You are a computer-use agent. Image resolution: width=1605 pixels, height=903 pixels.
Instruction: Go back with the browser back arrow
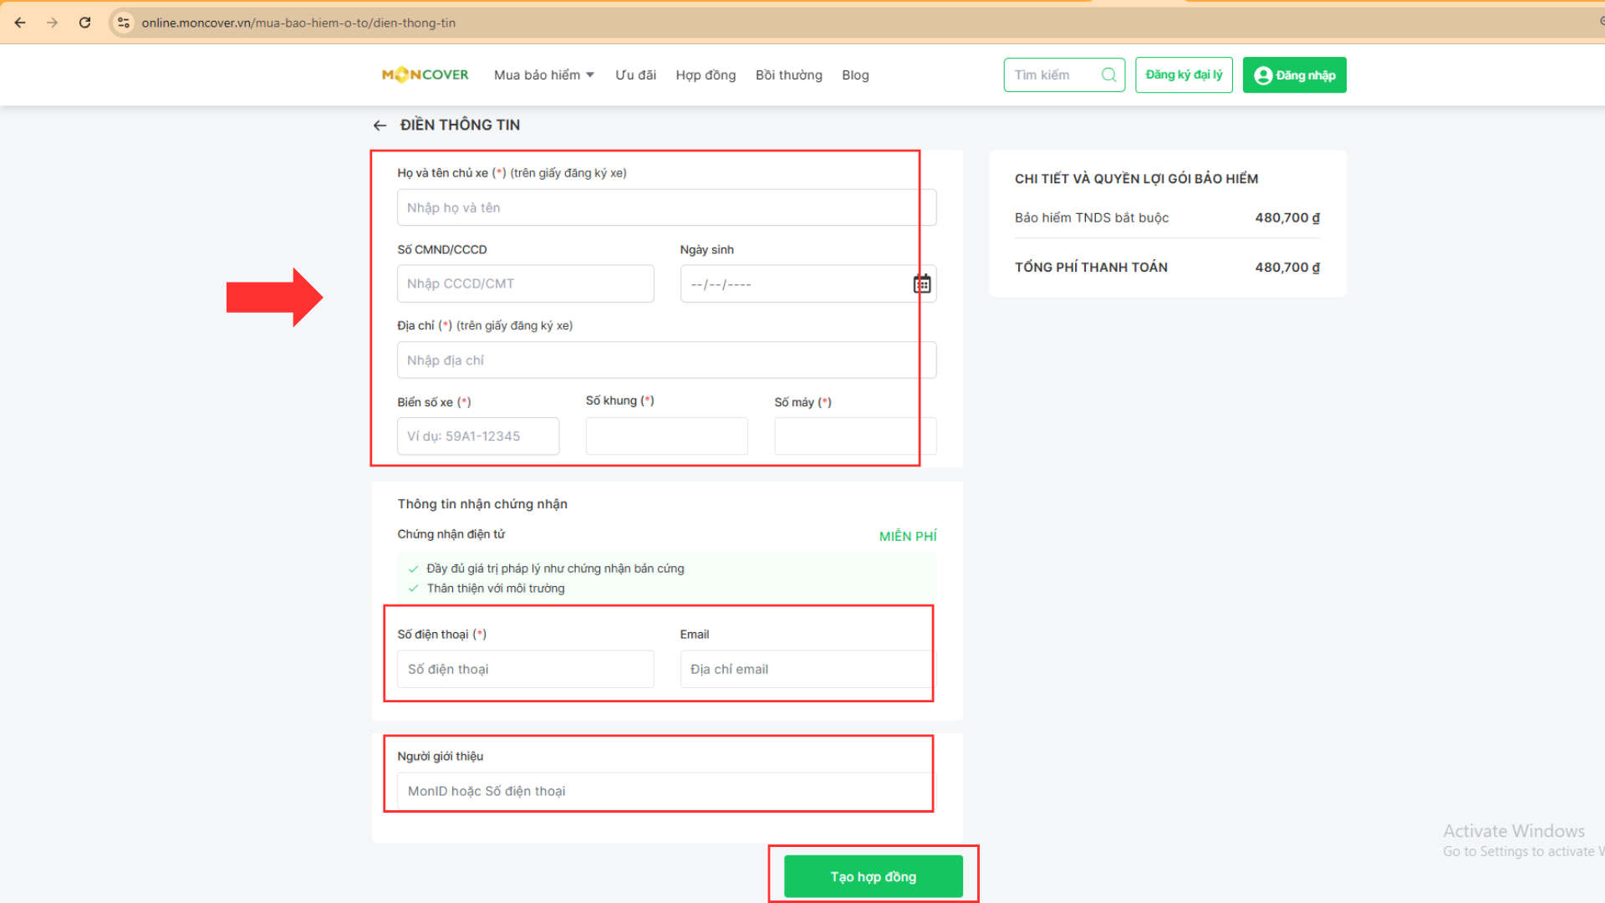point(20,23)
